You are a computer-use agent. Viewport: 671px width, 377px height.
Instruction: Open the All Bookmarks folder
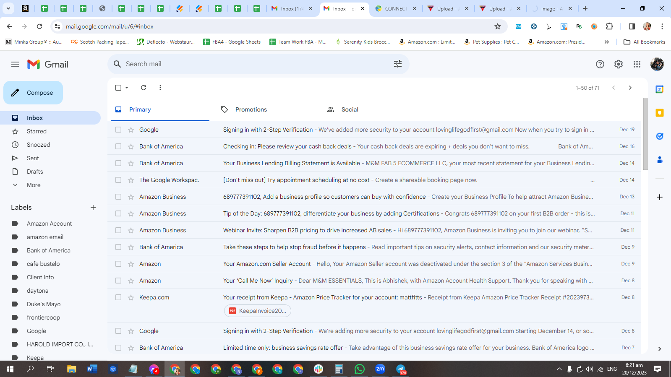(x=645, y=42)
